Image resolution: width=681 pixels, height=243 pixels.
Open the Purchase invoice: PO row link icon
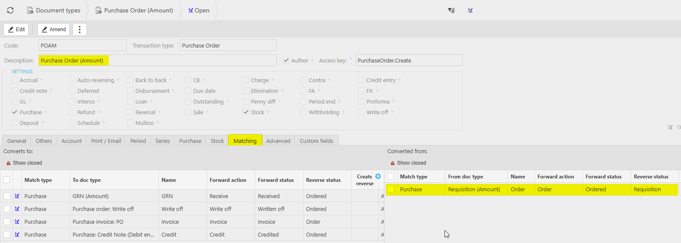coord(17,222)
